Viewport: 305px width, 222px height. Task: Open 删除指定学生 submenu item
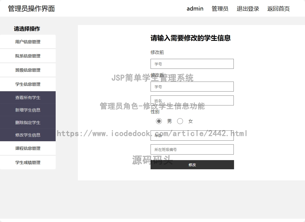[x=28, y=123]
